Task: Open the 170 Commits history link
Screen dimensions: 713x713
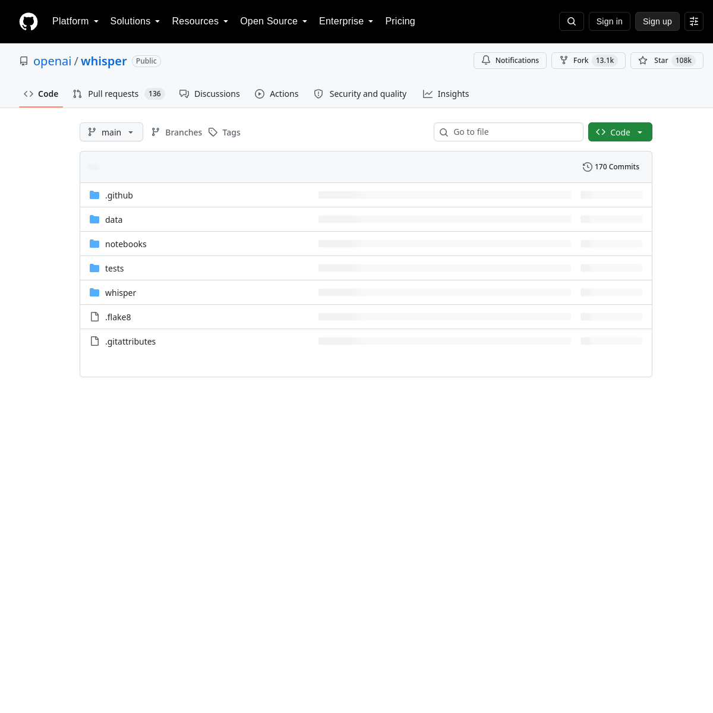Action: tap(611, 167)
